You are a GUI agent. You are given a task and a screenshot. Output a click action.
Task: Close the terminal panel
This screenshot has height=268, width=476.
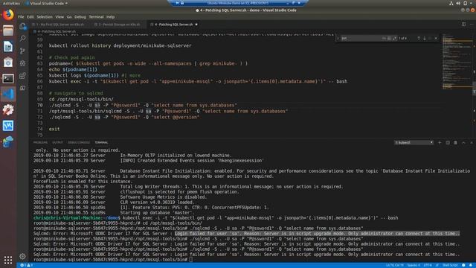pyautogui.click(x=472, y=142)
